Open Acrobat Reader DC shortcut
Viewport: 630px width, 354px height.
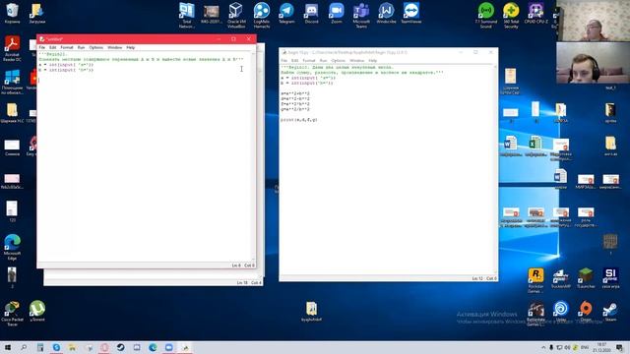coord(12,48)
